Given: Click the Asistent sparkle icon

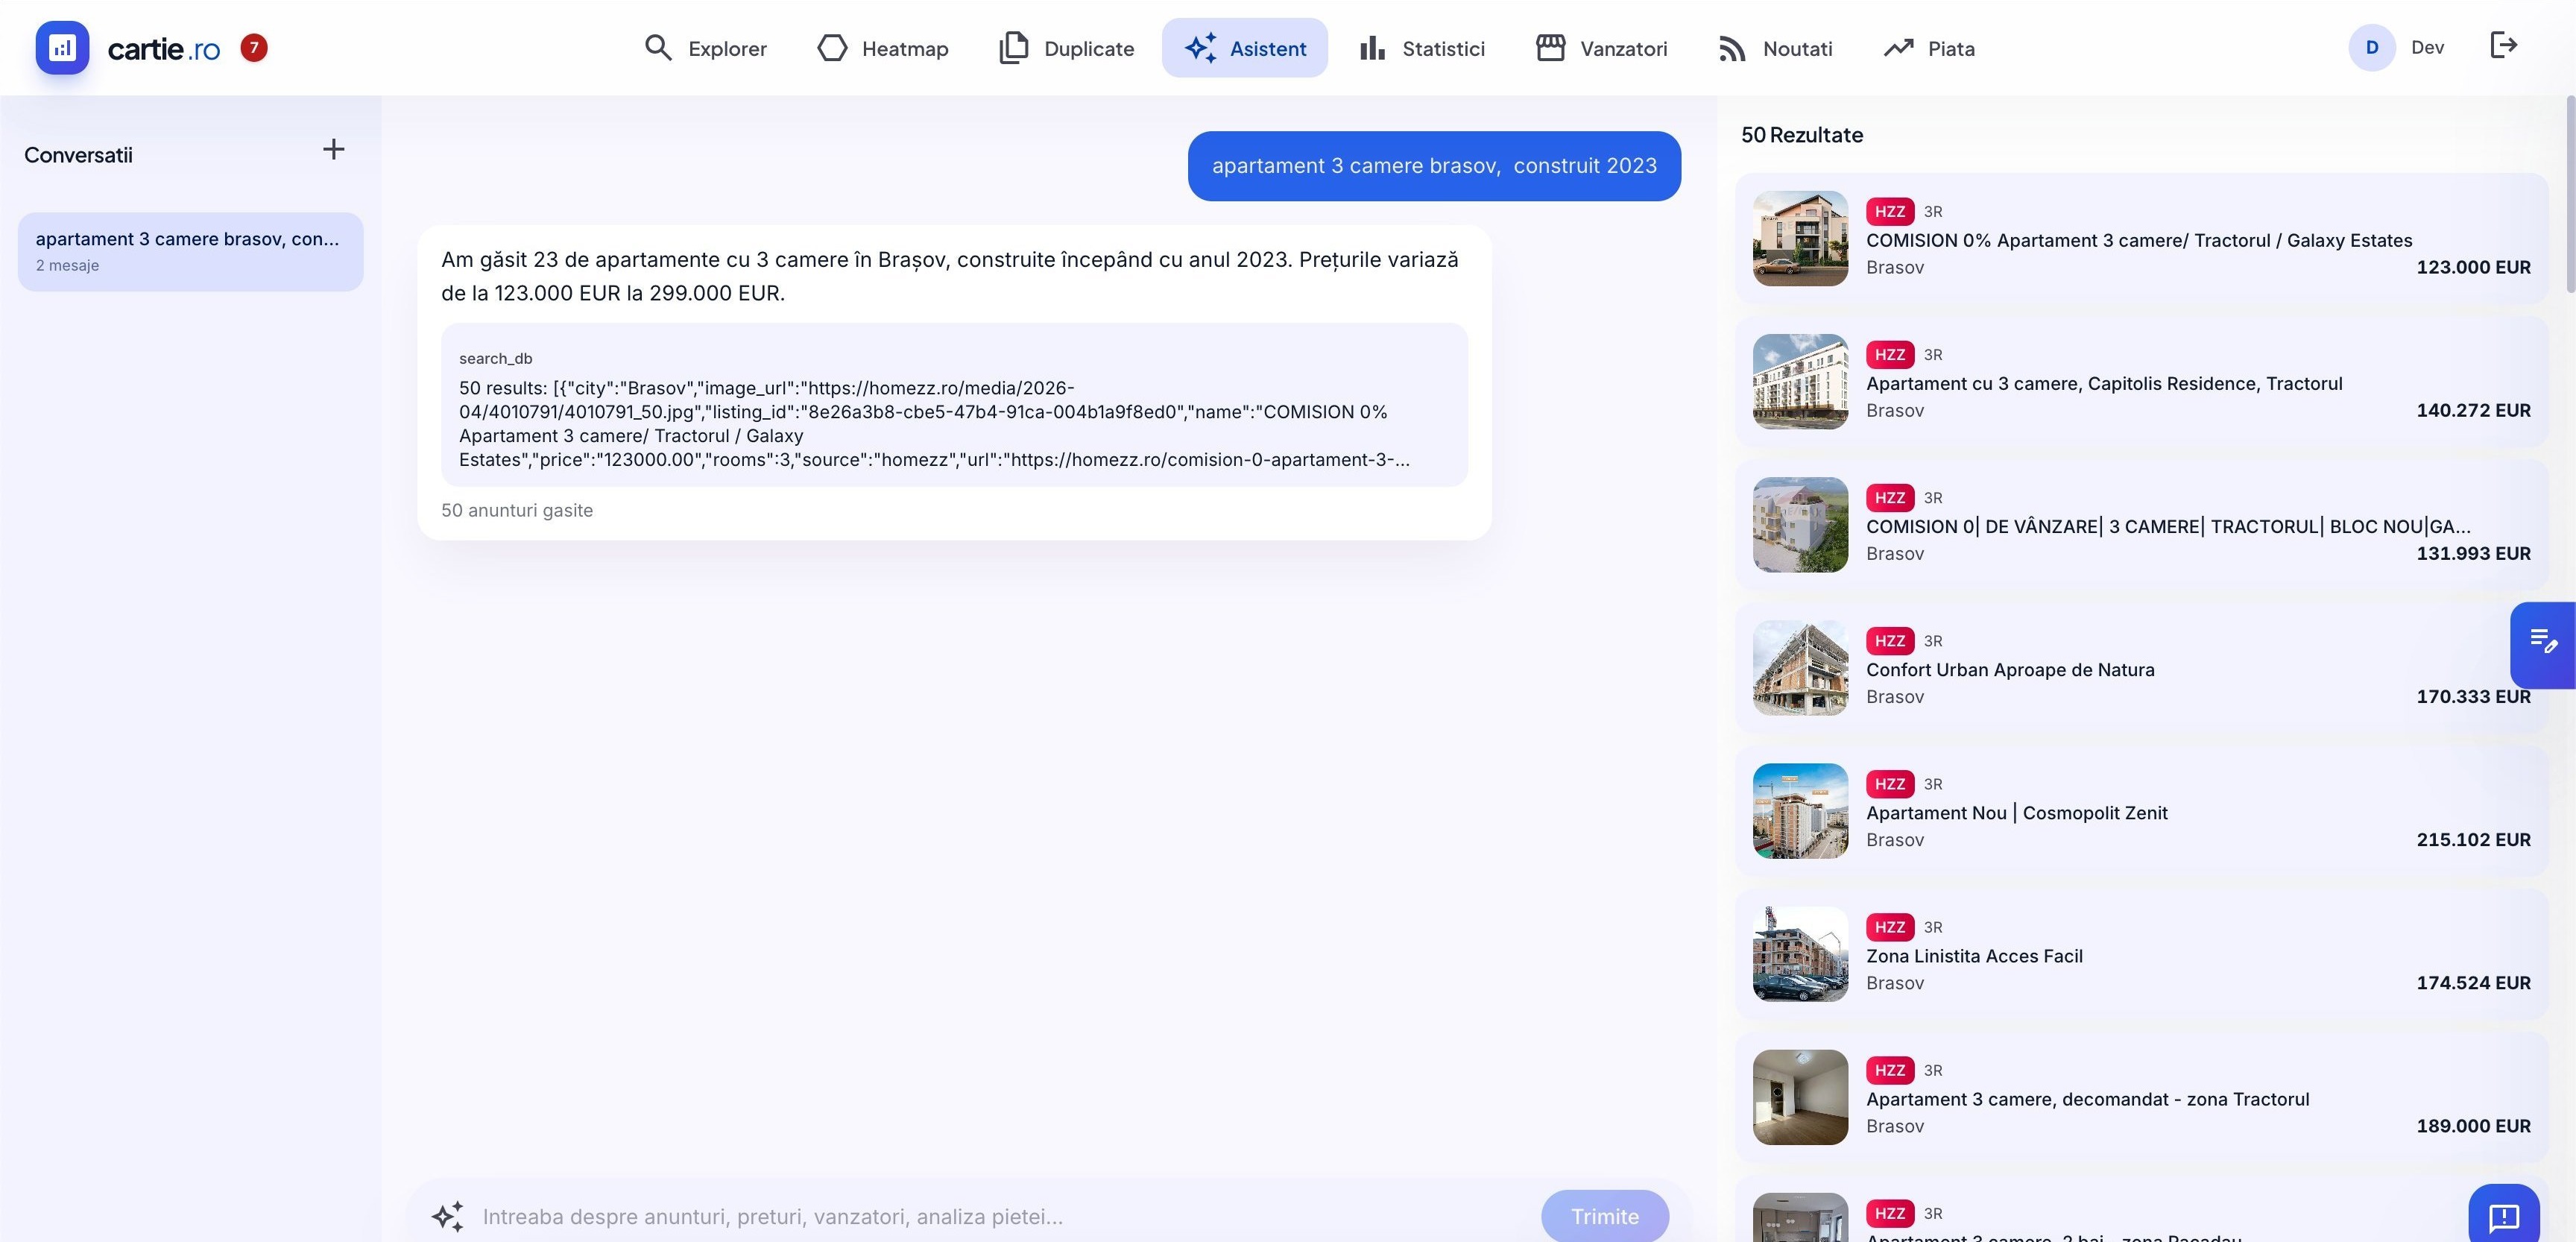Looking at the screenshot, I should pyautogui.click(x=1200, y=48).
